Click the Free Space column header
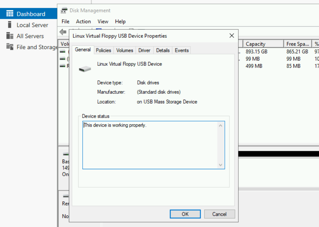 [298, 44]
